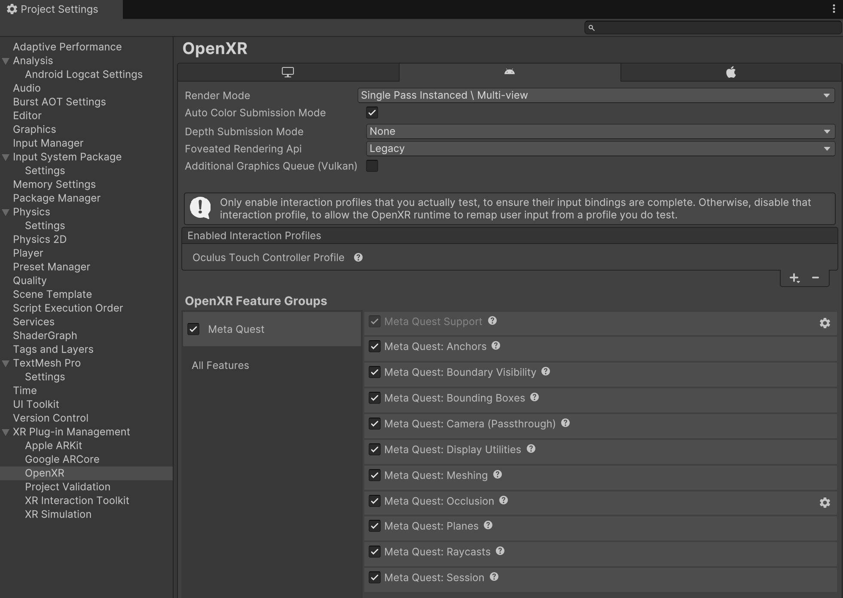Disable Meta Quest Boundary Visibility feature
Viewport: 843px width, 598px height.
click(374, 372)
